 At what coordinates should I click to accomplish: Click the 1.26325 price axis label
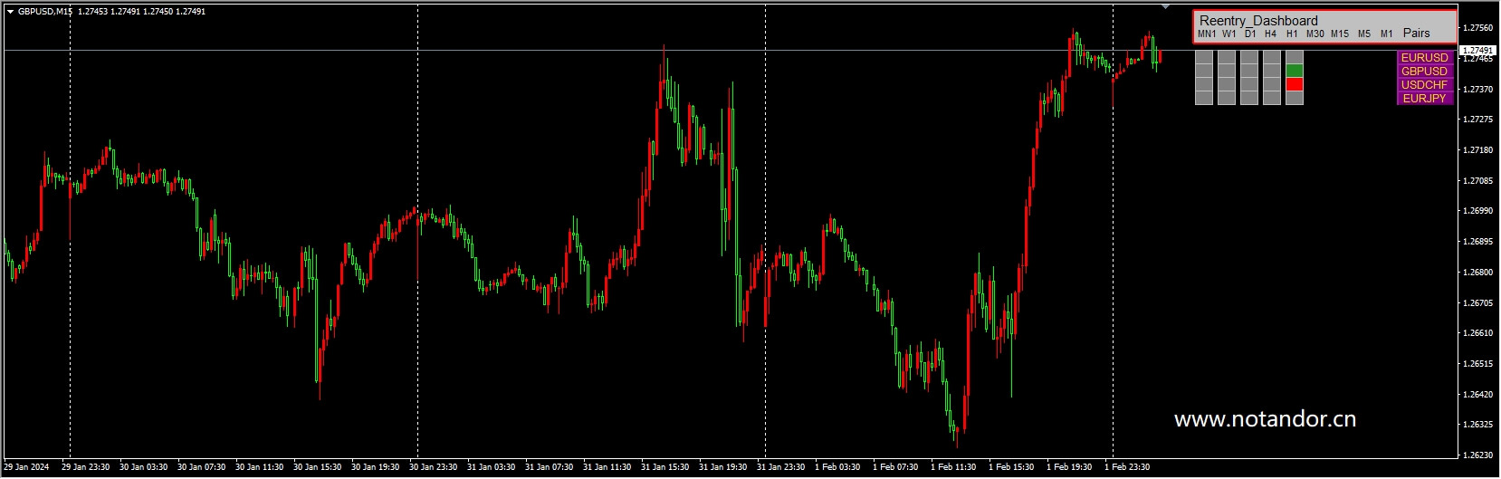click(x=1479, y=425)
